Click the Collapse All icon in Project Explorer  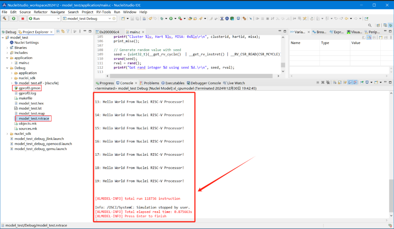pos(58,31)
